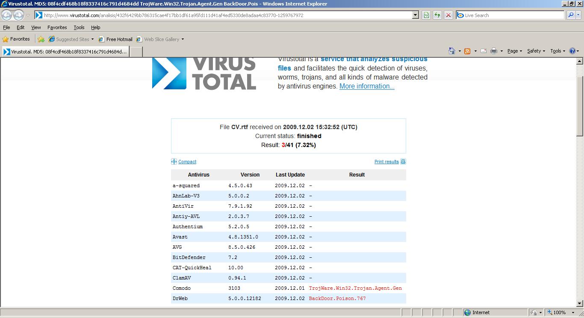Go back with the Back arrow button

pyautogui.click(x=6, y=15)
